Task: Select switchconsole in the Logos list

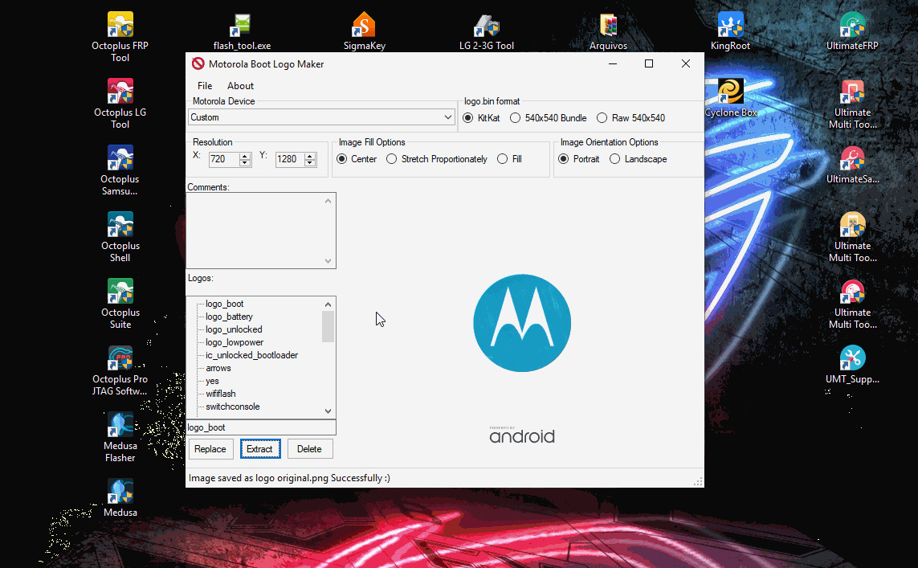Action: coord(232,407)
